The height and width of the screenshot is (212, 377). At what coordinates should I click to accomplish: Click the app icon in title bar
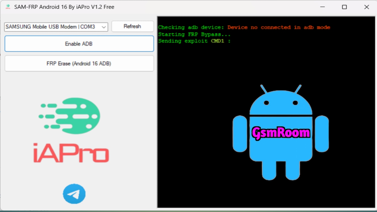(x=8, y=7)
